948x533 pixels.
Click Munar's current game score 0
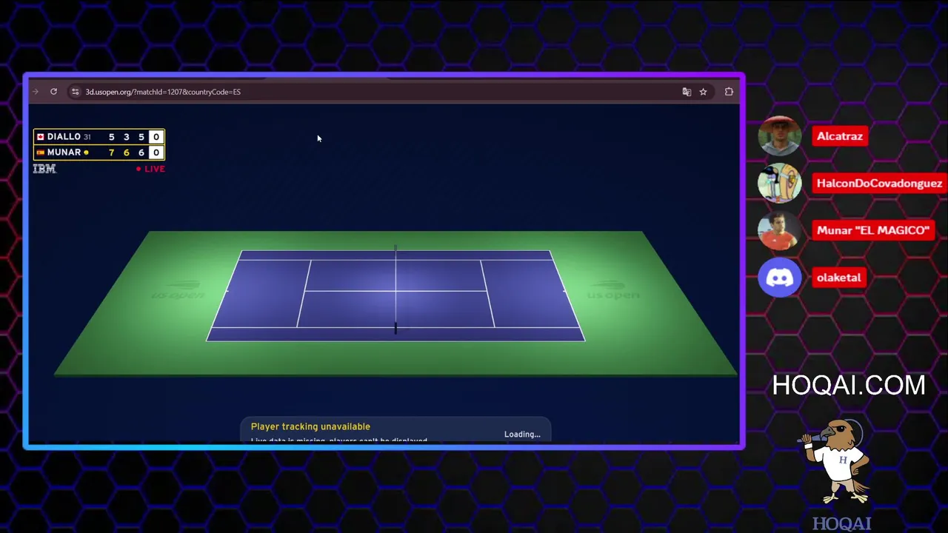156,152
